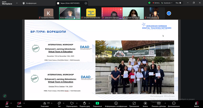Select Наталя Хараджян's video thumbnail

click(x=133, y=13)
